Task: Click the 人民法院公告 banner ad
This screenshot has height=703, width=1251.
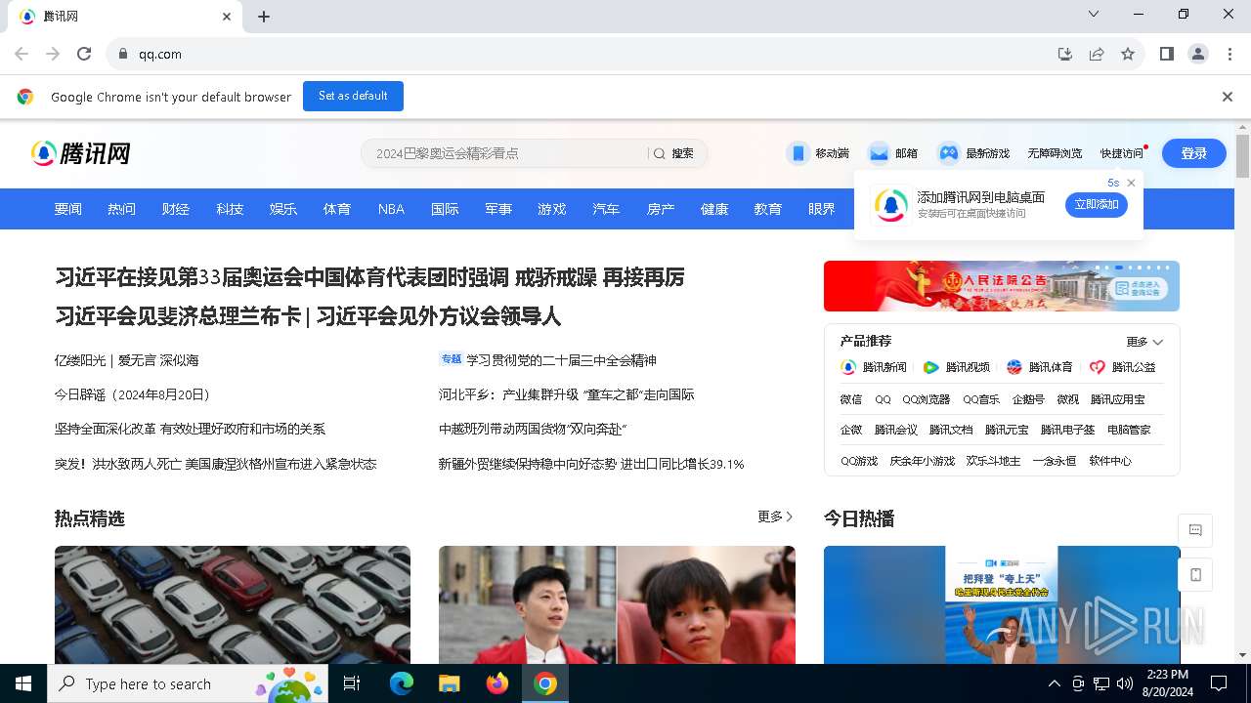Action: point(1002,286)
